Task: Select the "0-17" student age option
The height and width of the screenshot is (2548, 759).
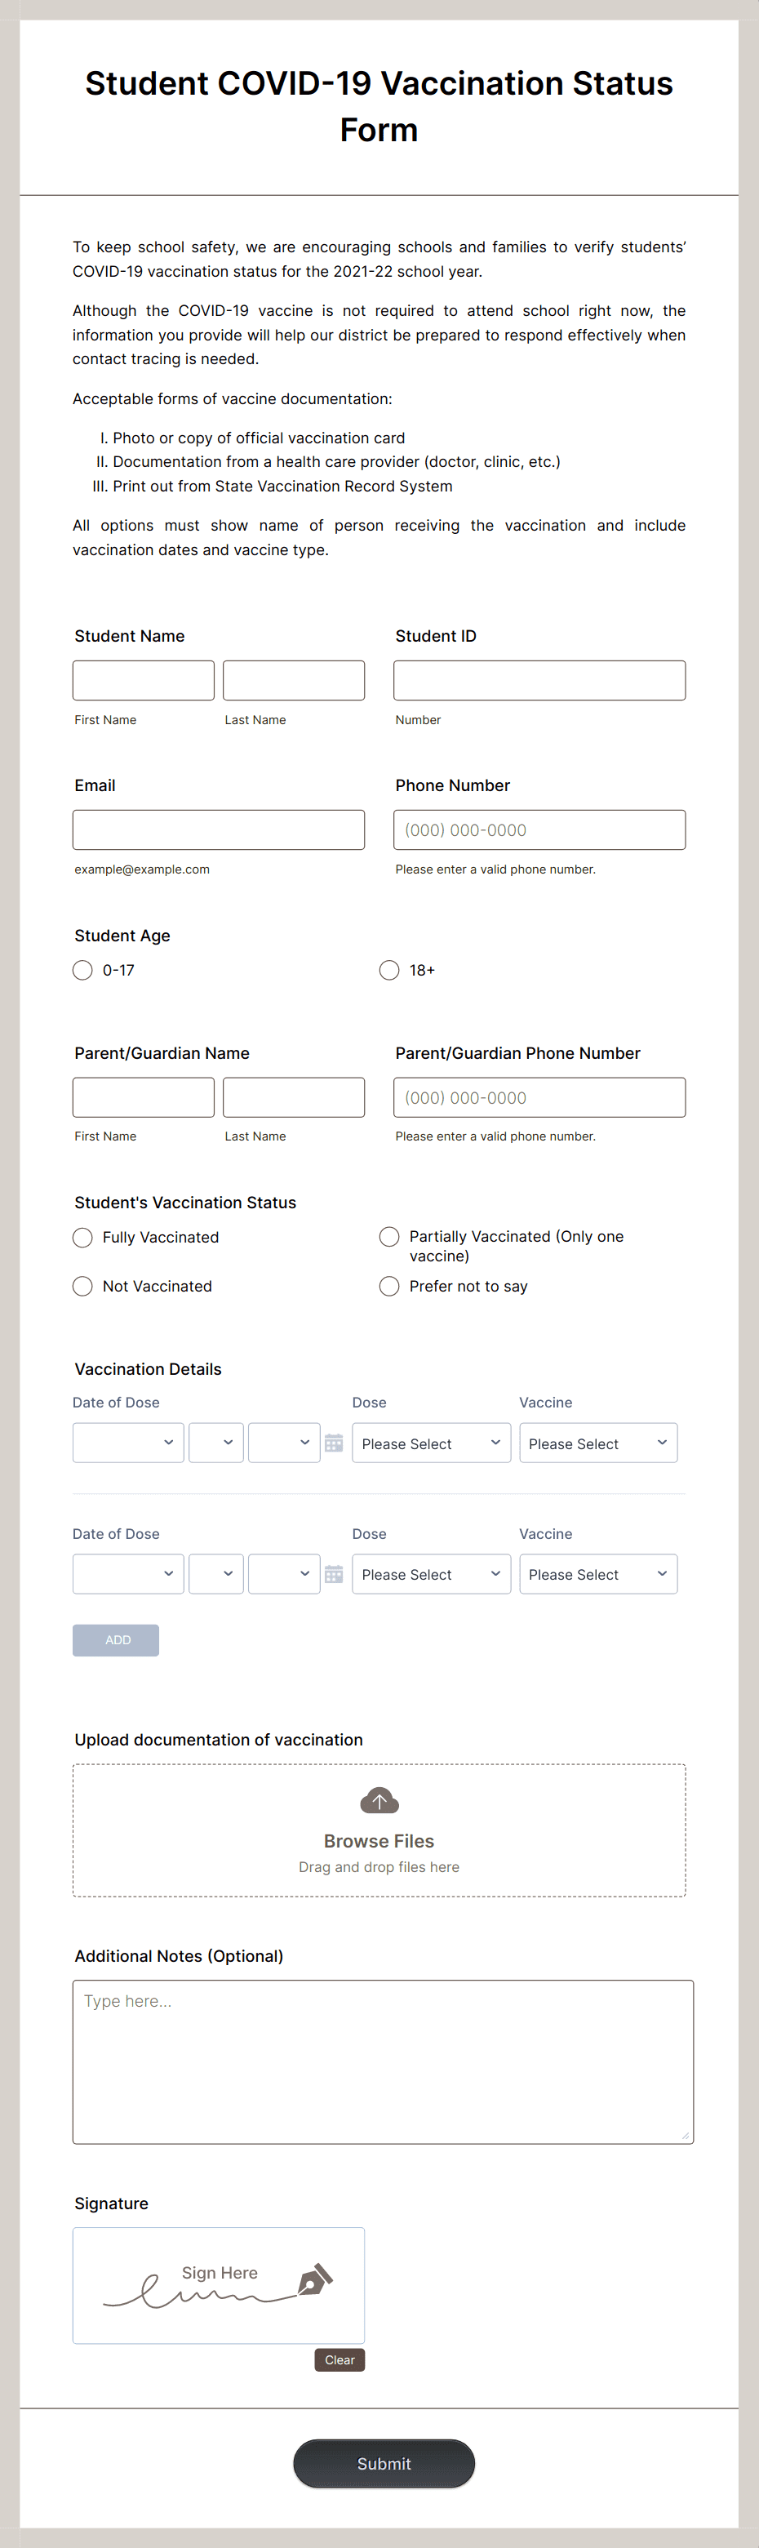Action: tap(83, 971)
